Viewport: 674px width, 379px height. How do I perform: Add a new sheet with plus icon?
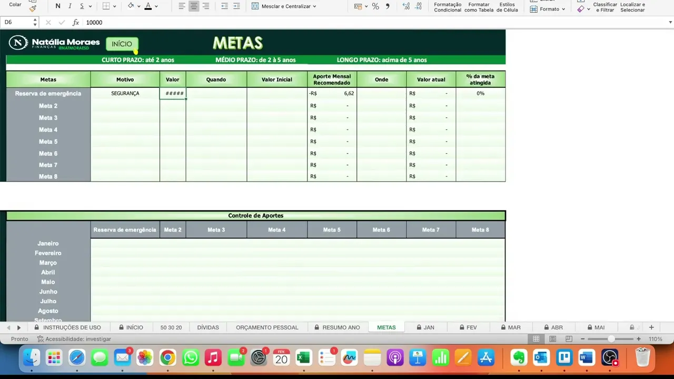coord(651,327)
